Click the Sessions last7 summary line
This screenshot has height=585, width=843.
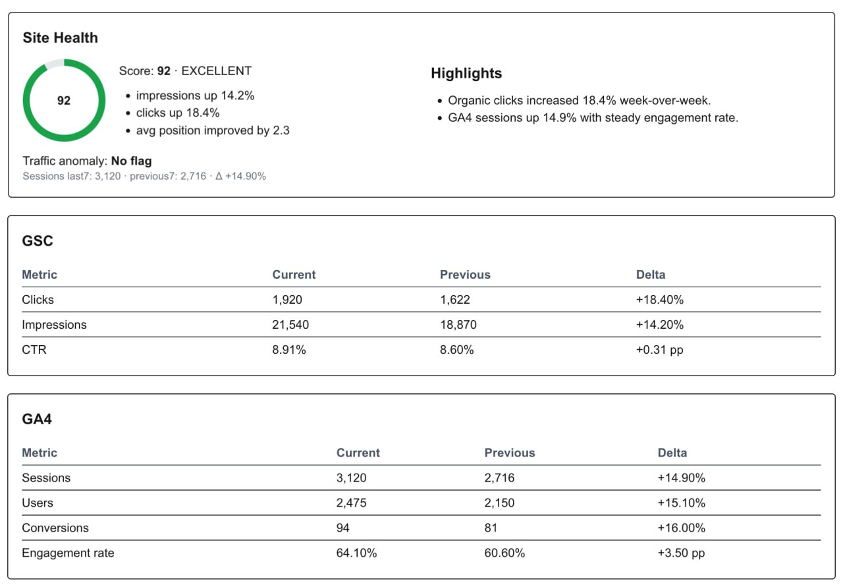tap(144, 176)
